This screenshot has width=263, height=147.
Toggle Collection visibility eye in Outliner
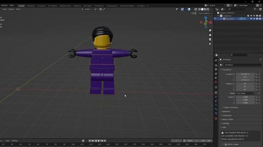pos(254,16)
